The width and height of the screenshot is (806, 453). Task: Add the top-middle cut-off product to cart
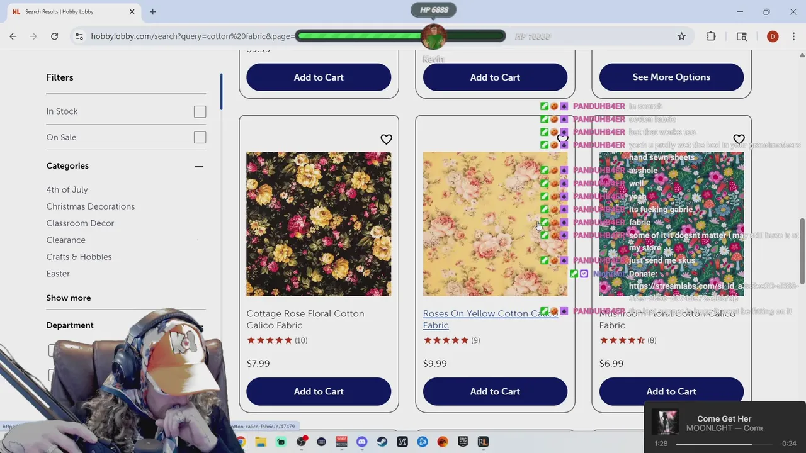pos(495,77)
